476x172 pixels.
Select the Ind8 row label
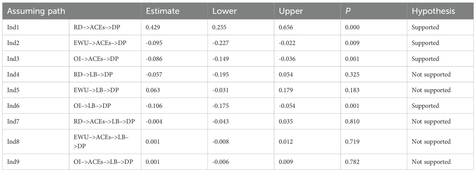pyautogui.click(x=13, y=142)
